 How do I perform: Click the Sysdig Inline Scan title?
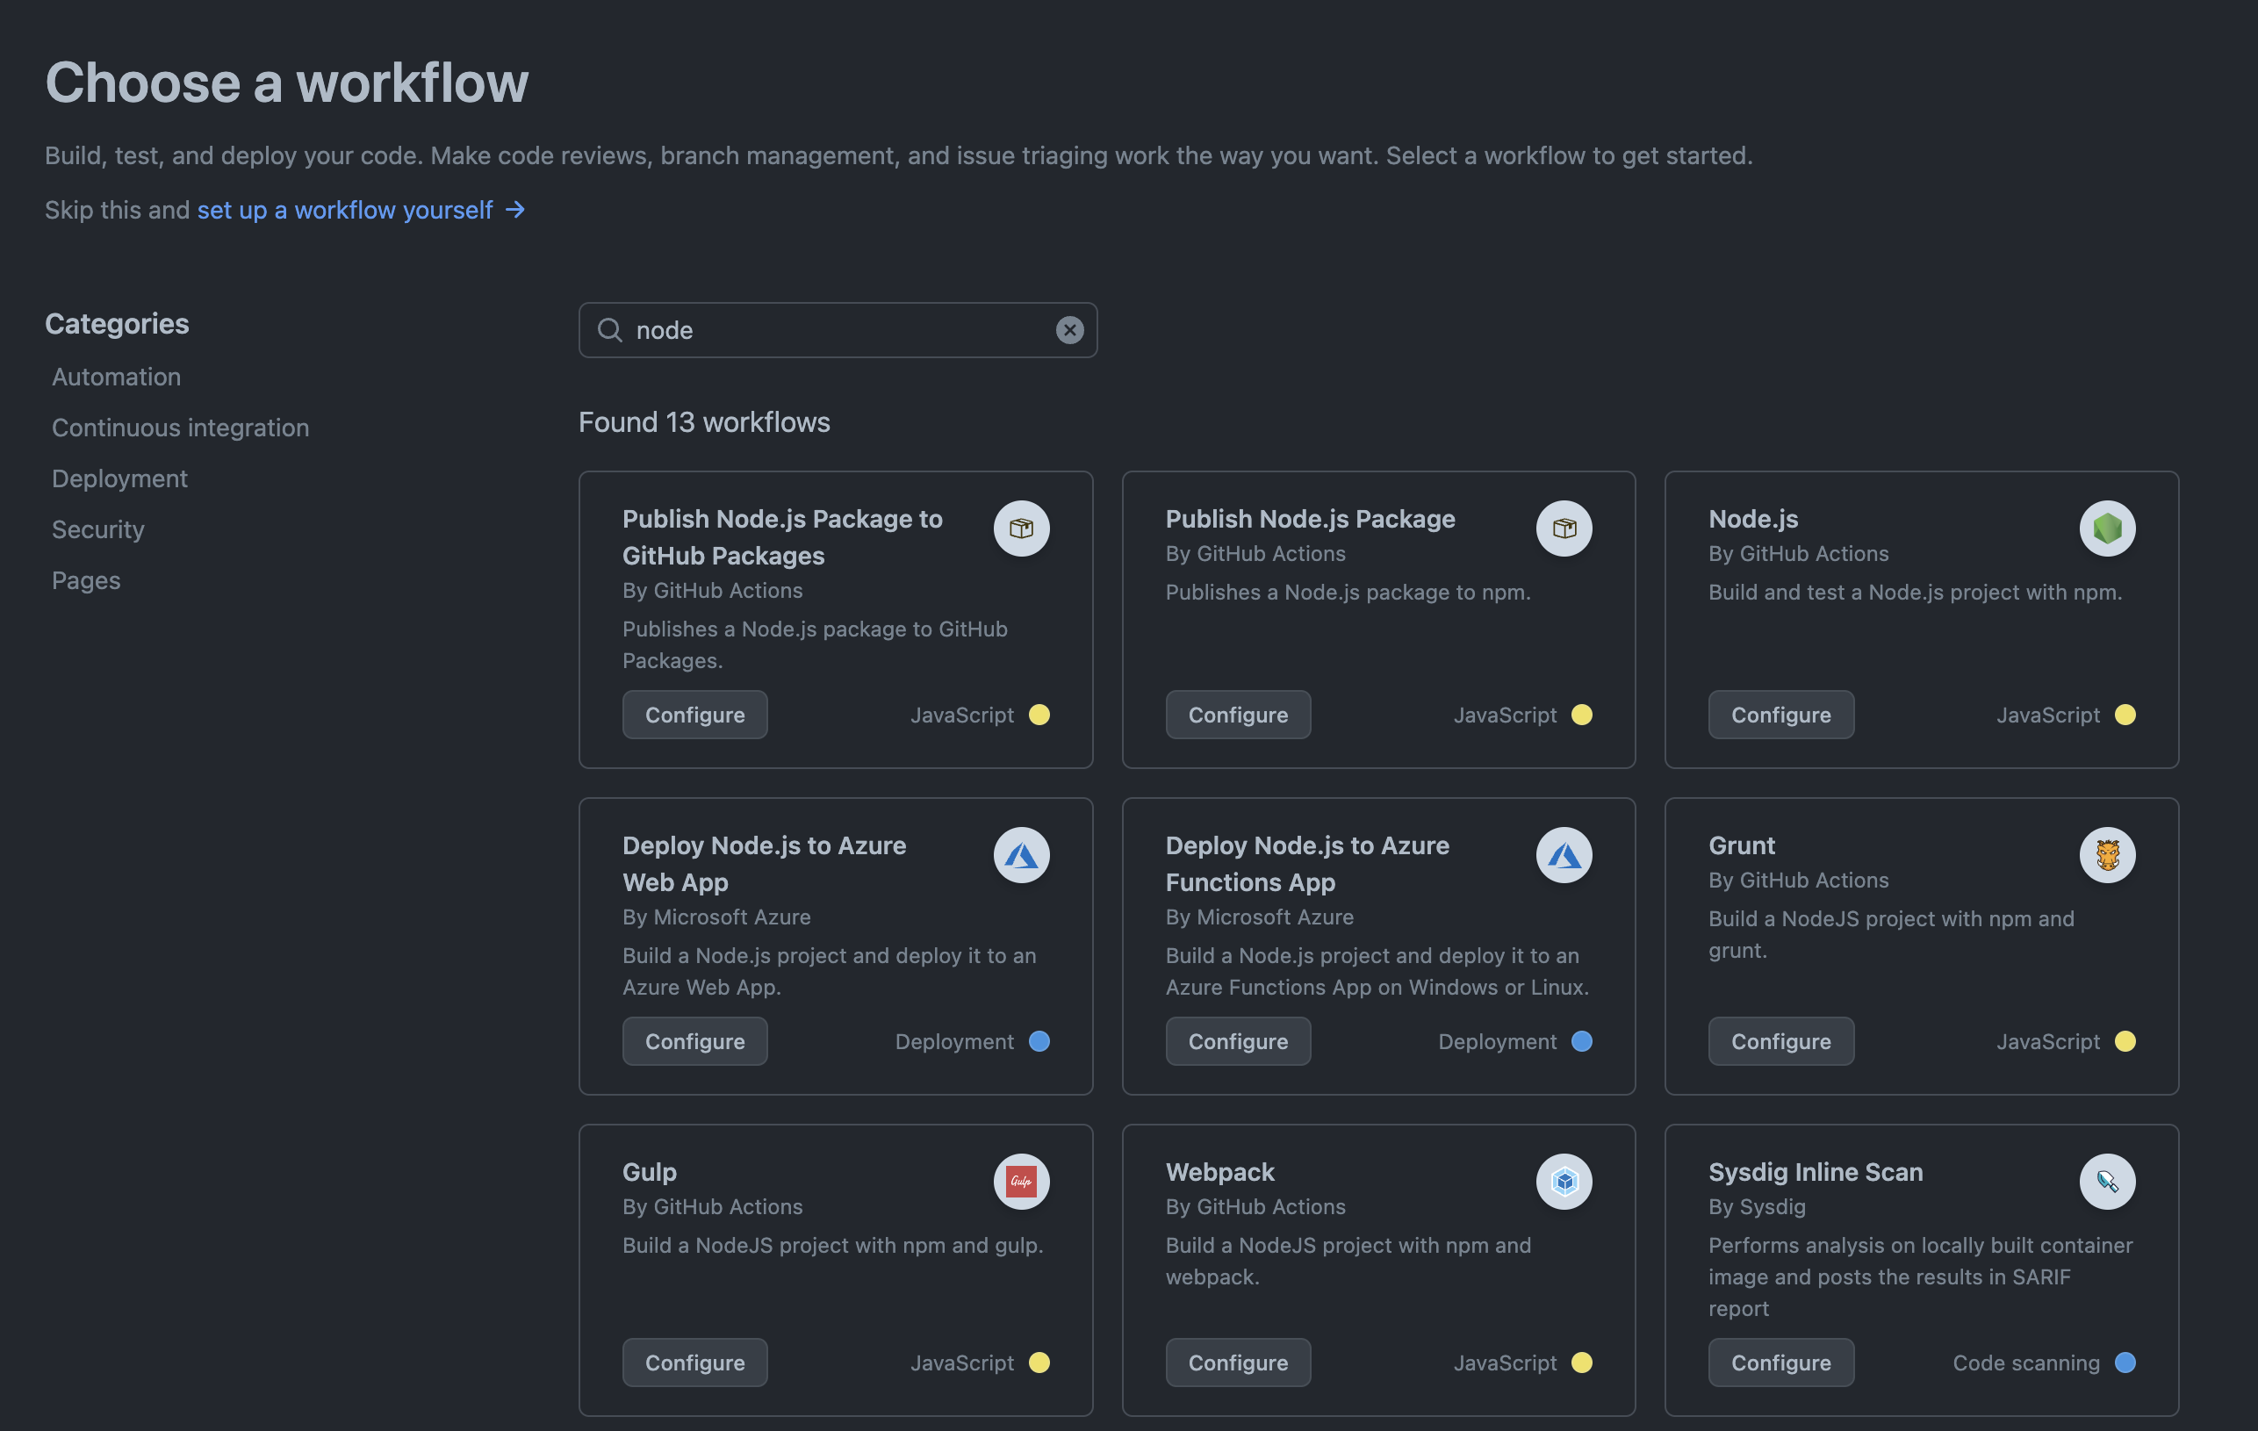tap(1816, 1172)
